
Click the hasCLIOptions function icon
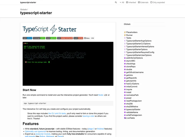pos(125,84)
